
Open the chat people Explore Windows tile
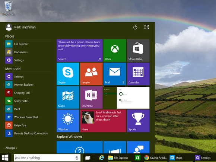[138, 147]
